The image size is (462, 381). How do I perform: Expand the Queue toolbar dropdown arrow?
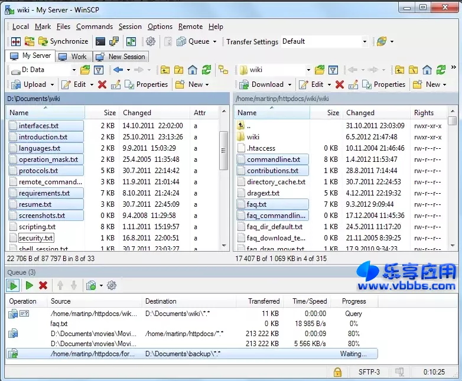215,41
